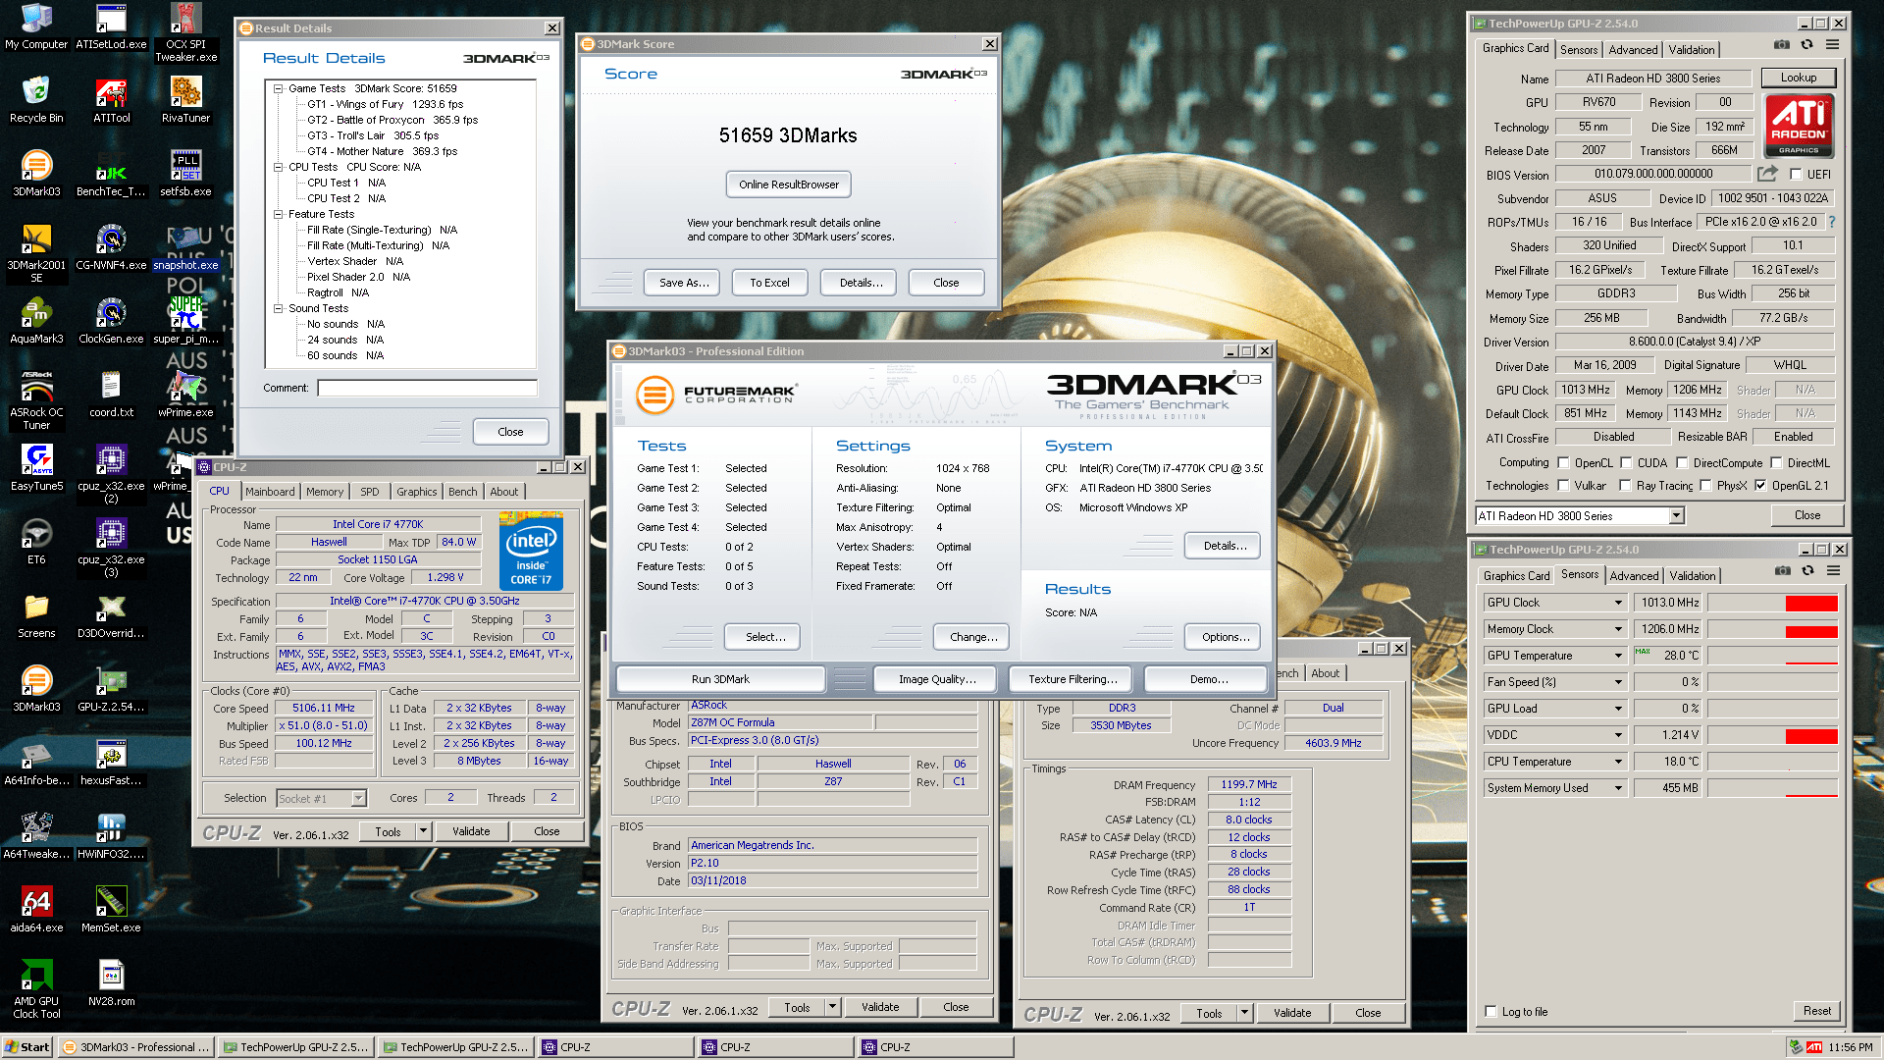Viewport: 1884px width, 1060px height.
Task: Switch to SPD tab in CPU-Z
Action: pyautogui.click(x=369, y=492)
